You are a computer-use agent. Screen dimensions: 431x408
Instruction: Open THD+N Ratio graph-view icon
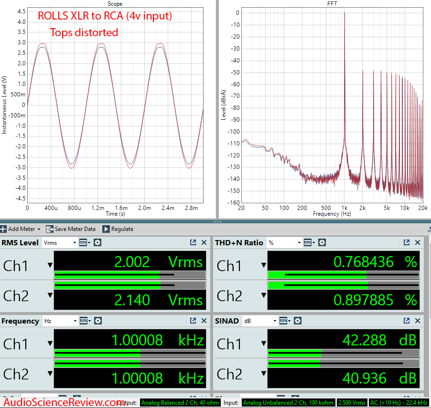(x=309, y=243)
